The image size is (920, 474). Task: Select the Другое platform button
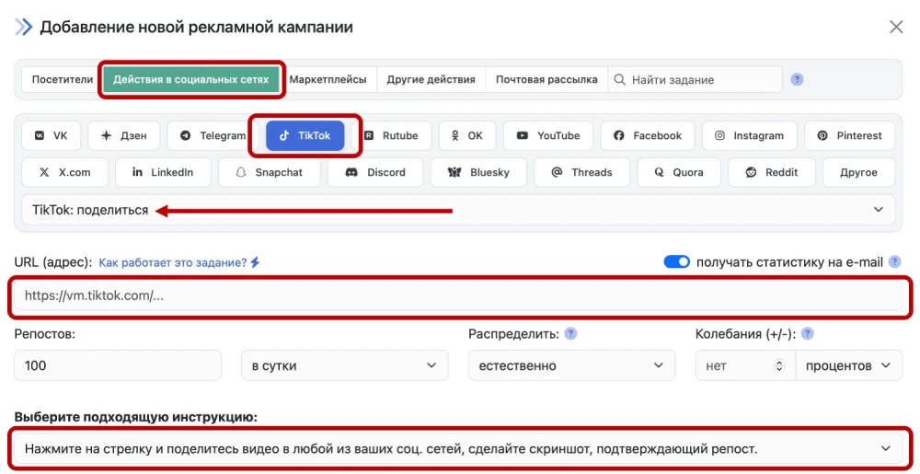[859, 172]
